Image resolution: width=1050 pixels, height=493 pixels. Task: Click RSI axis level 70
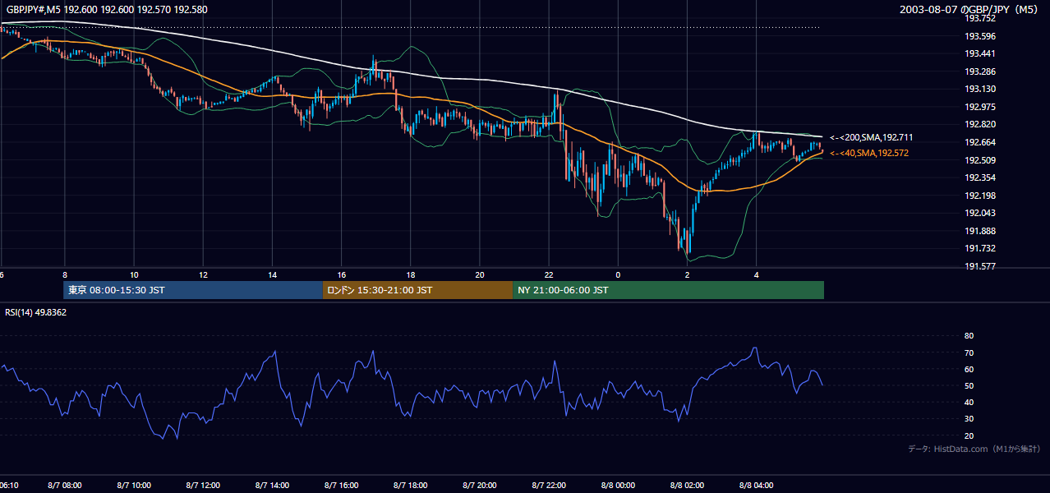(x=969, y=352)
